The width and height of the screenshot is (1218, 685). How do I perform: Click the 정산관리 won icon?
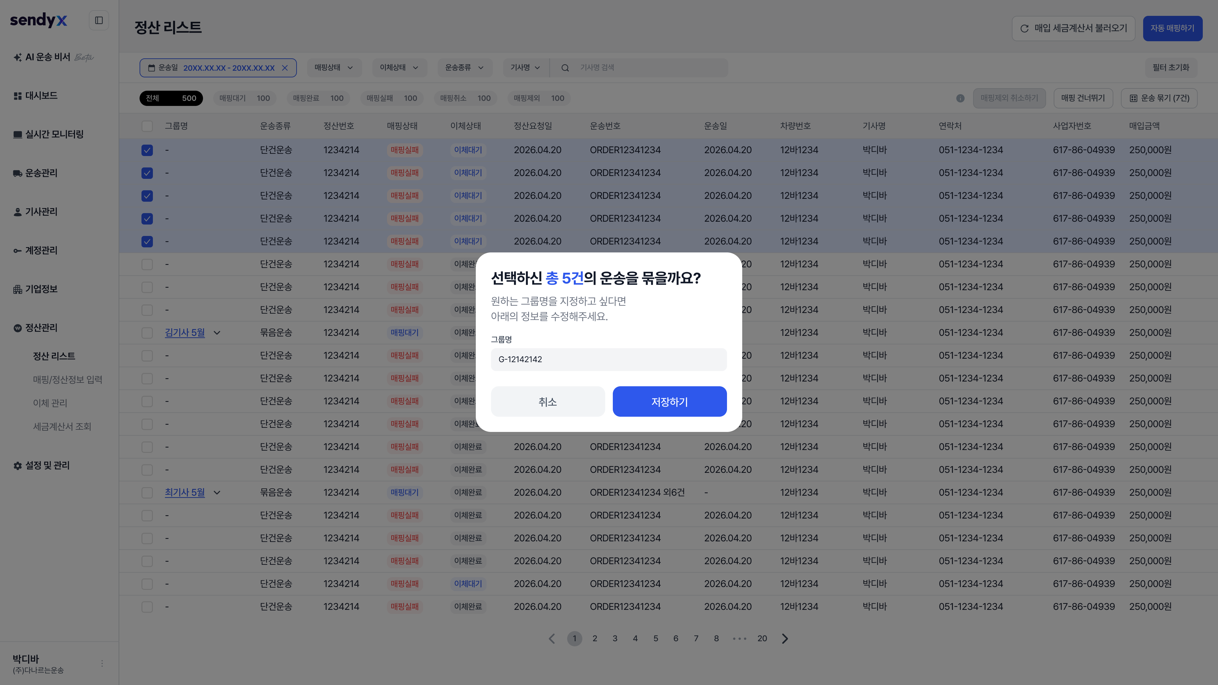click(x=17, y=328)
